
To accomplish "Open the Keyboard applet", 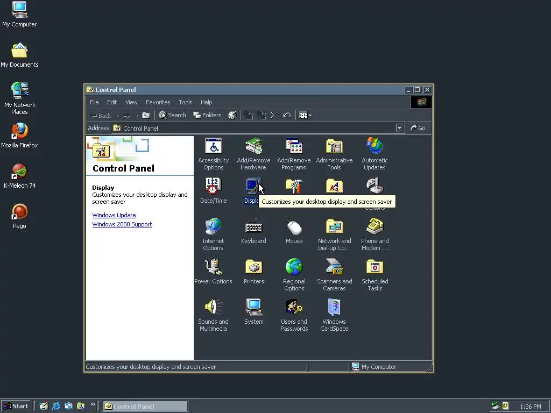I will [x=253, y=231].
